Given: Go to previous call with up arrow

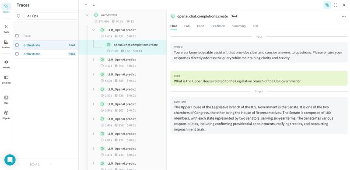Looking at the screenshot, I should [x=86, y=5].
